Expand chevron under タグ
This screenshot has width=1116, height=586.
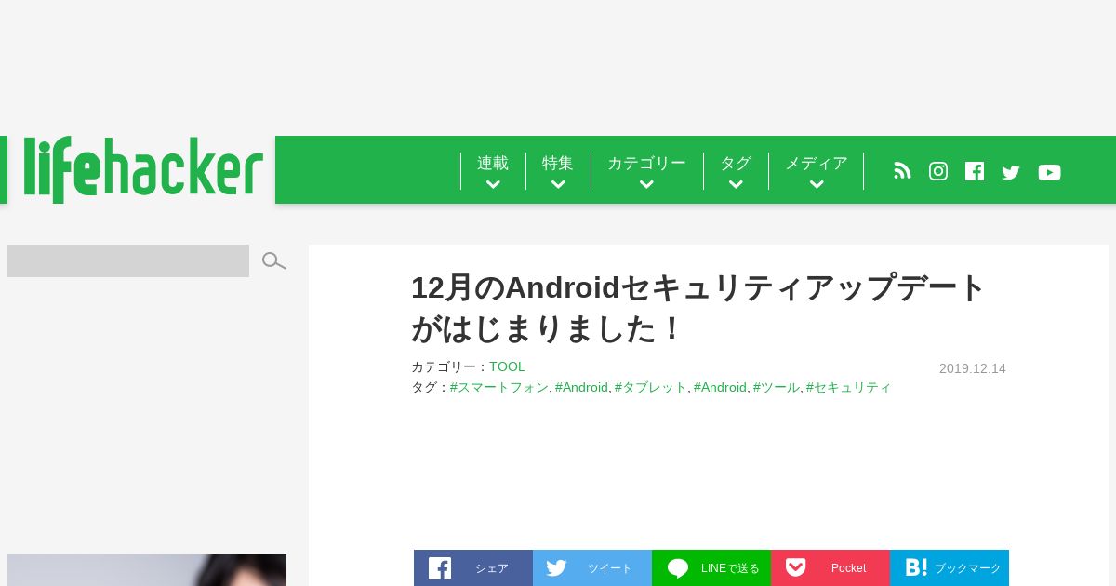coord(736,185)
